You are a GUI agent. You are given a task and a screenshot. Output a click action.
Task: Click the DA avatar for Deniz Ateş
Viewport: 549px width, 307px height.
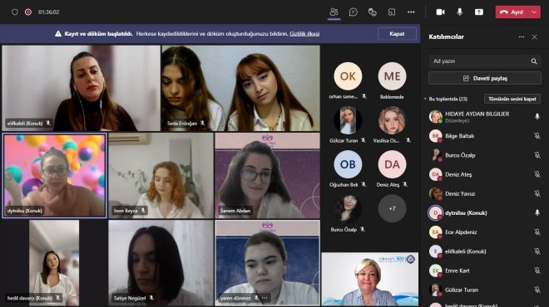click(392, 164)
